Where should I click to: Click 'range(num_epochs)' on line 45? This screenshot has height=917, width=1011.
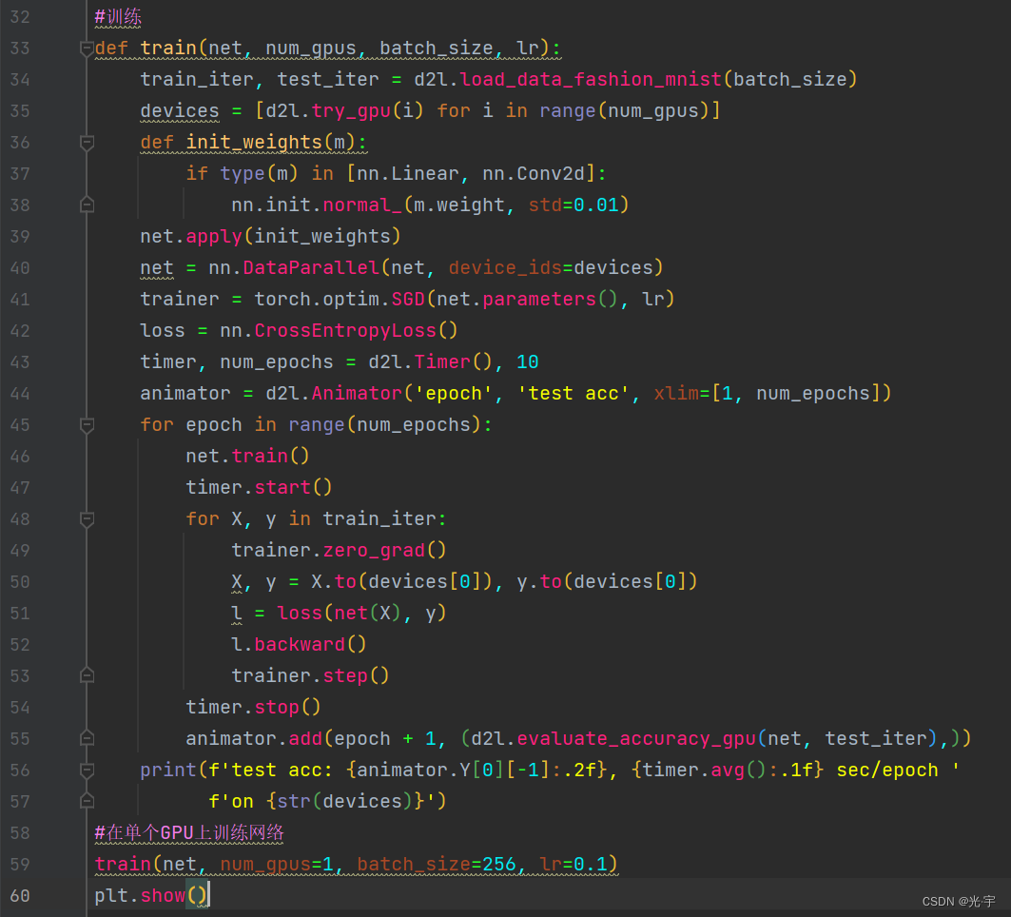point(385,425)
